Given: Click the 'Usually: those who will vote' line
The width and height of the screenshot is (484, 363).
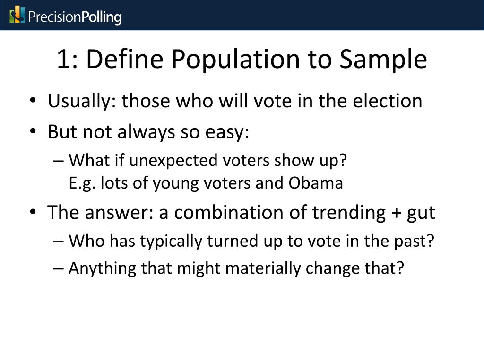Looking at the screenshot, I should (x=234, y=101).
